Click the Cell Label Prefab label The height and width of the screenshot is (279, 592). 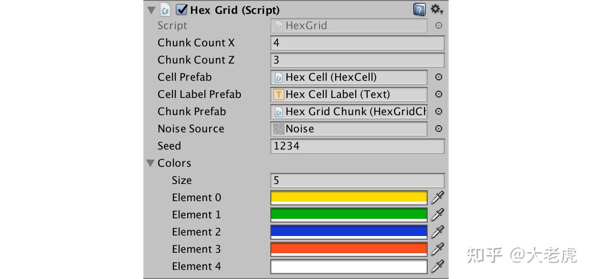point(200,94)
